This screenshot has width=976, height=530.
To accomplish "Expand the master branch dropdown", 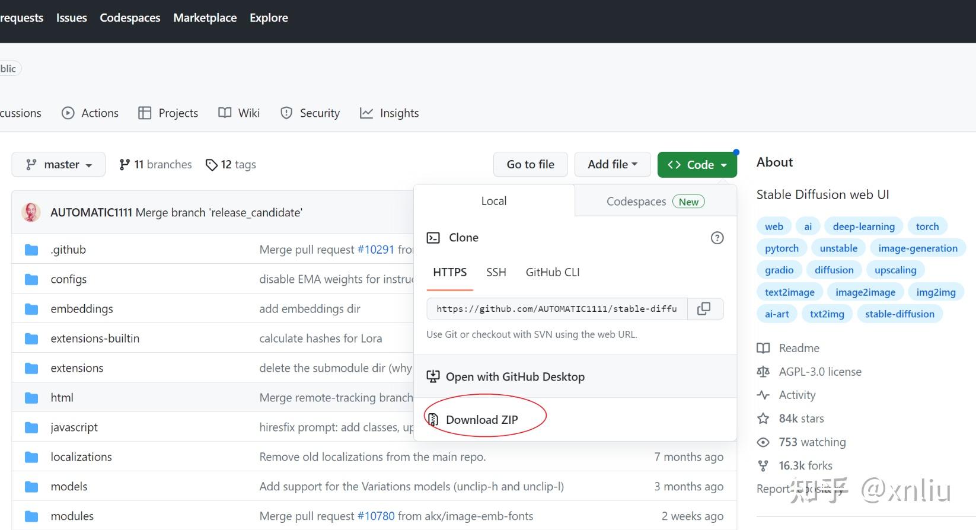I will pyautogui.click(x=59, y=165).
